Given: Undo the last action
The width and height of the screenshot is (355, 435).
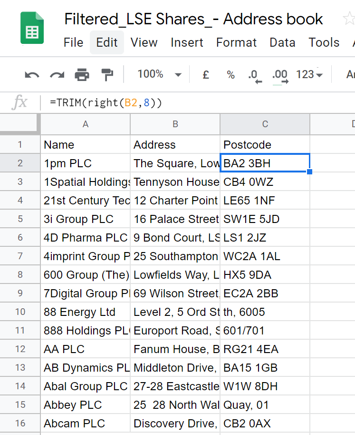Looking at the screenshot, I should tap(32, 75).
